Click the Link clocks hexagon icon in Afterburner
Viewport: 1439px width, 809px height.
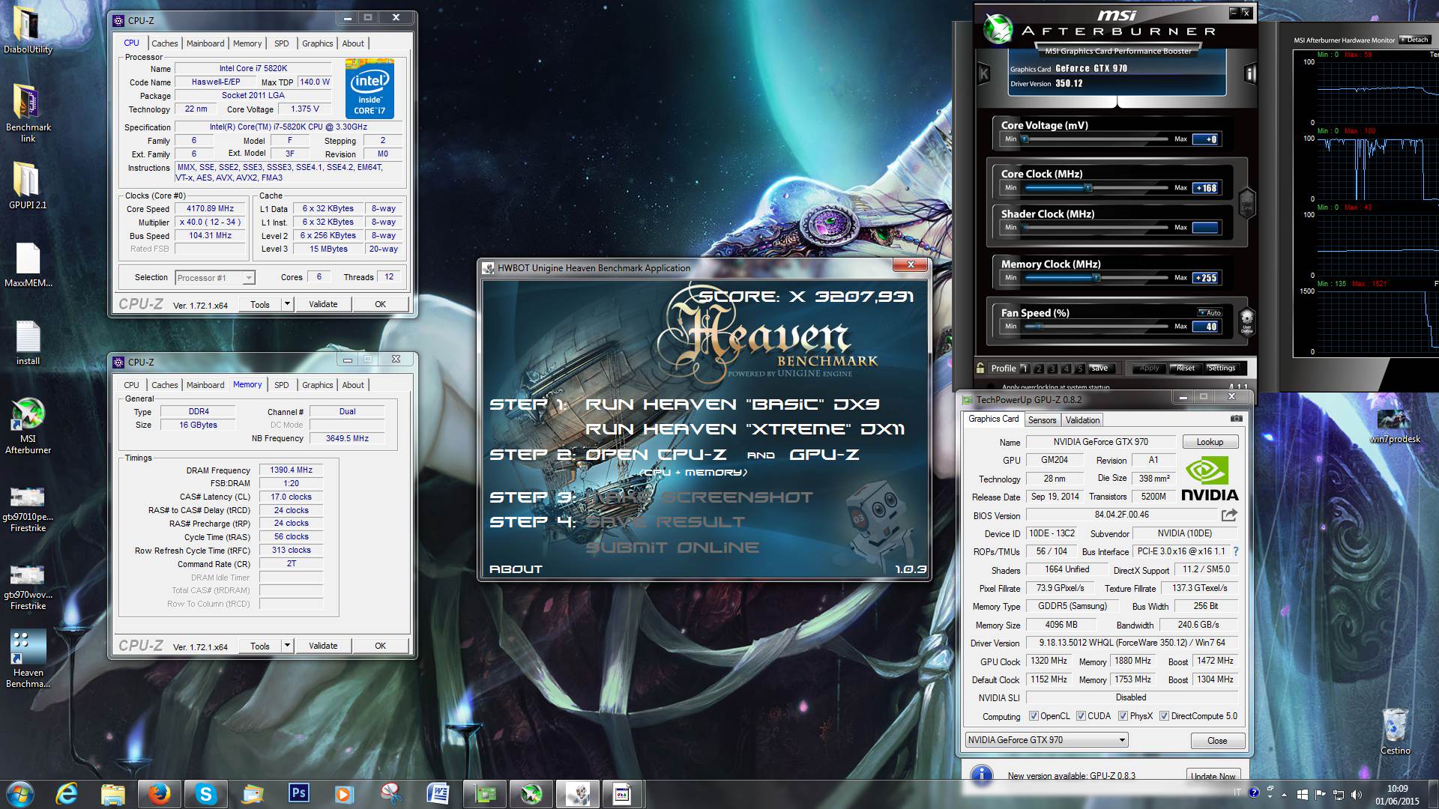point(1247,202)
